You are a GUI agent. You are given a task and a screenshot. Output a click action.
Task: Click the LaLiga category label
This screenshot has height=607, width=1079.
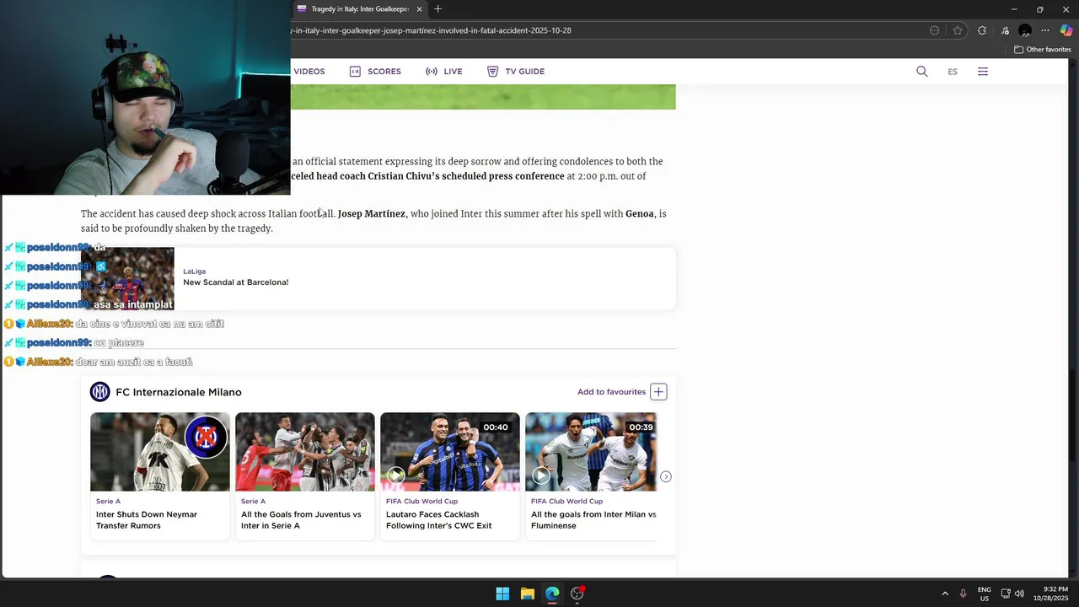[x=195, y=271]
